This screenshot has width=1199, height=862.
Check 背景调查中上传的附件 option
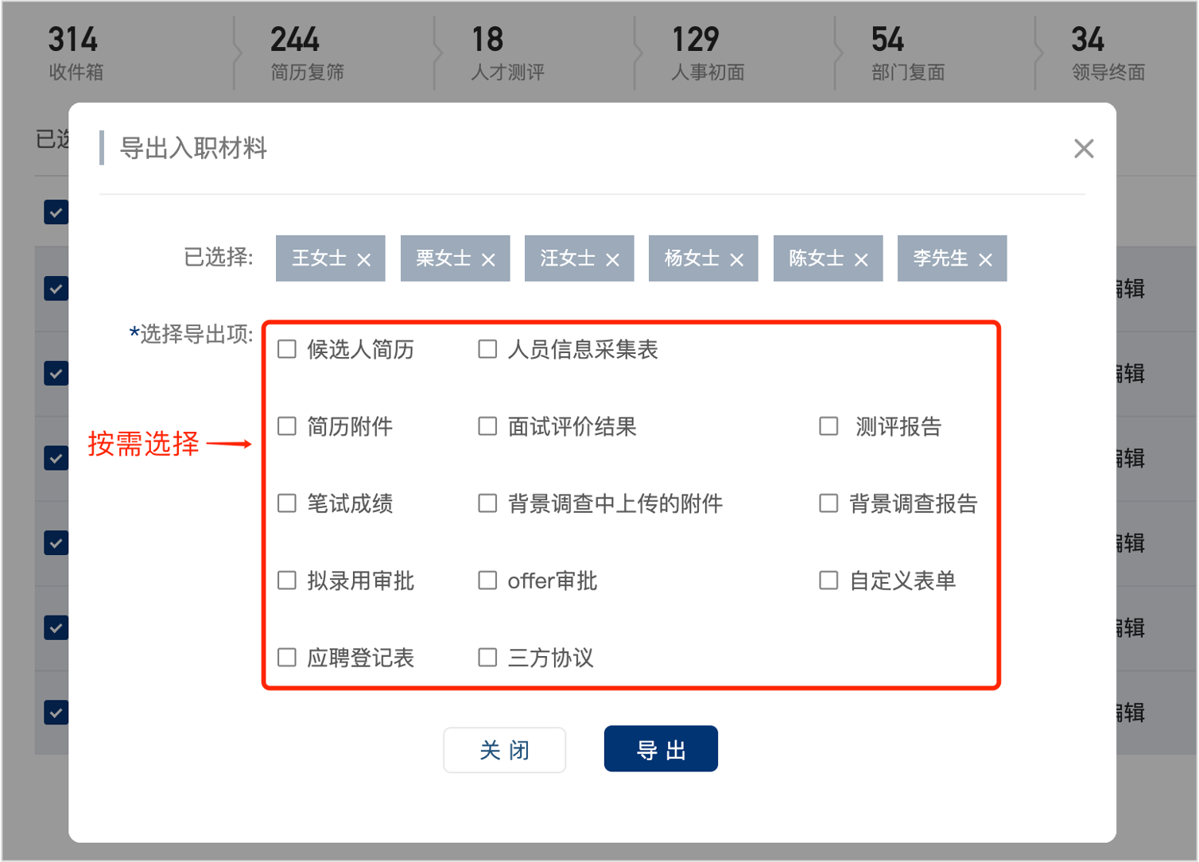(x=487, y=503)
